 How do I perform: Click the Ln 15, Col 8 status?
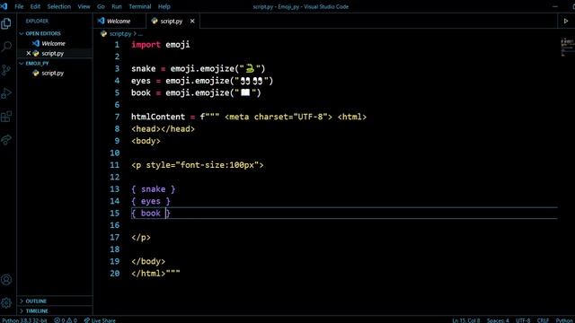465,320
